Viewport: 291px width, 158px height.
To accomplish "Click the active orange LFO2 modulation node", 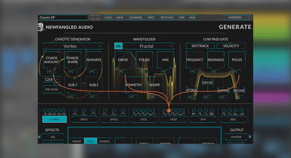I will click(169, 111).
